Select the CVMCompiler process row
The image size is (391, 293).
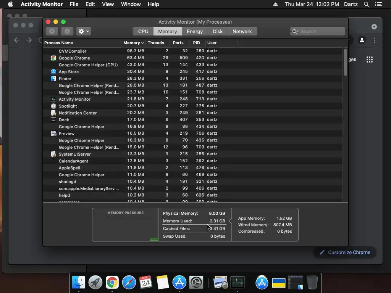[x=192, y=51]
